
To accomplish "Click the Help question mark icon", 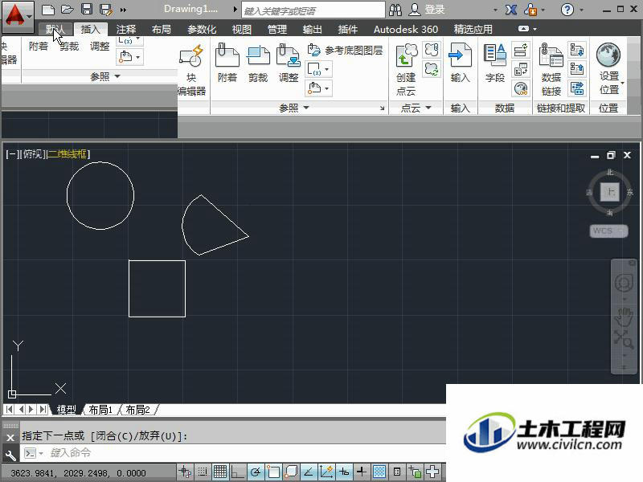I will point(567,10).
